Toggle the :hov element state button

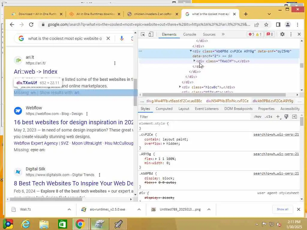[258, 116]
